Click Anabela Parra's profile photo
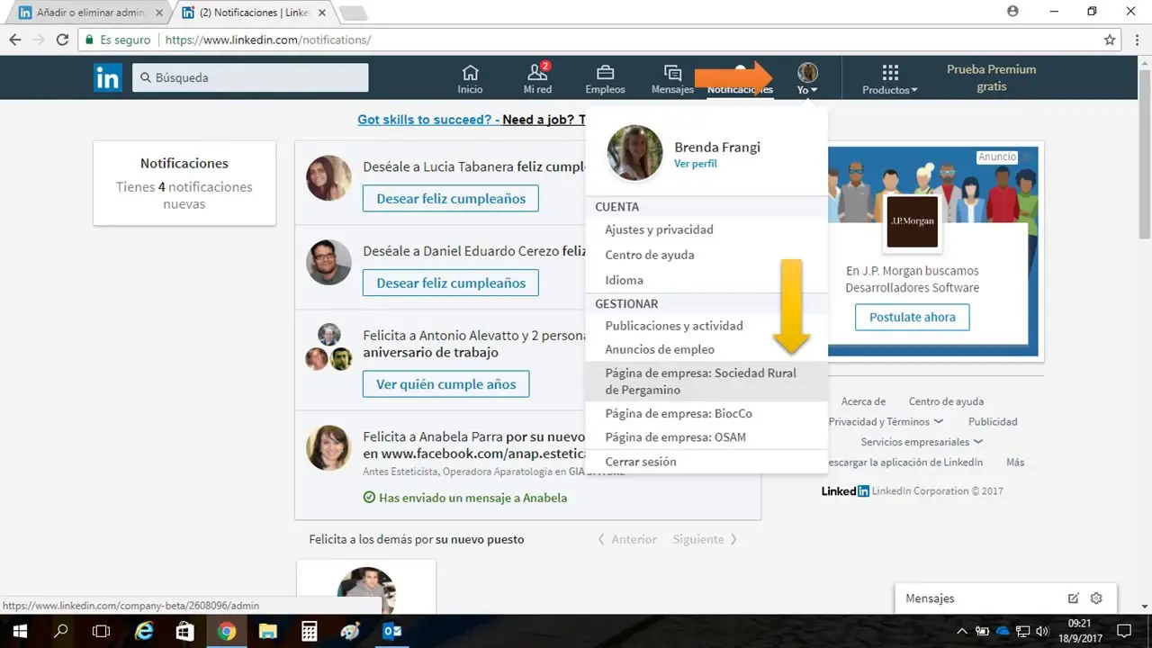The width and height of the screenshot is (1152, 648). point(328,448)
